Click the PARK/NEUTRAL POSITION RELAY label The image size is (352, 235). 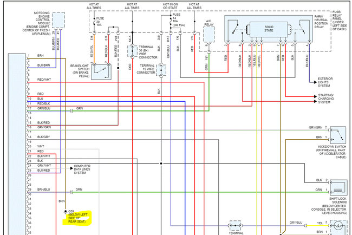coord(321,22)
